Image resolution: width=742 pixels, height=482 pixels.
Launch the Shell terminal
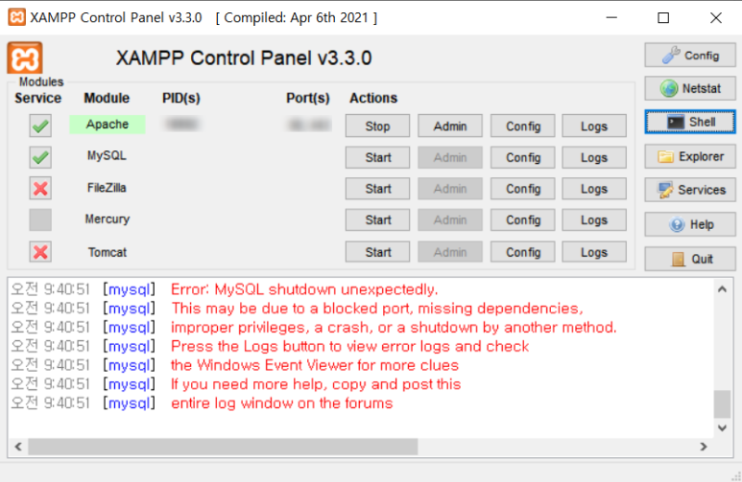[x=690, y=122]
